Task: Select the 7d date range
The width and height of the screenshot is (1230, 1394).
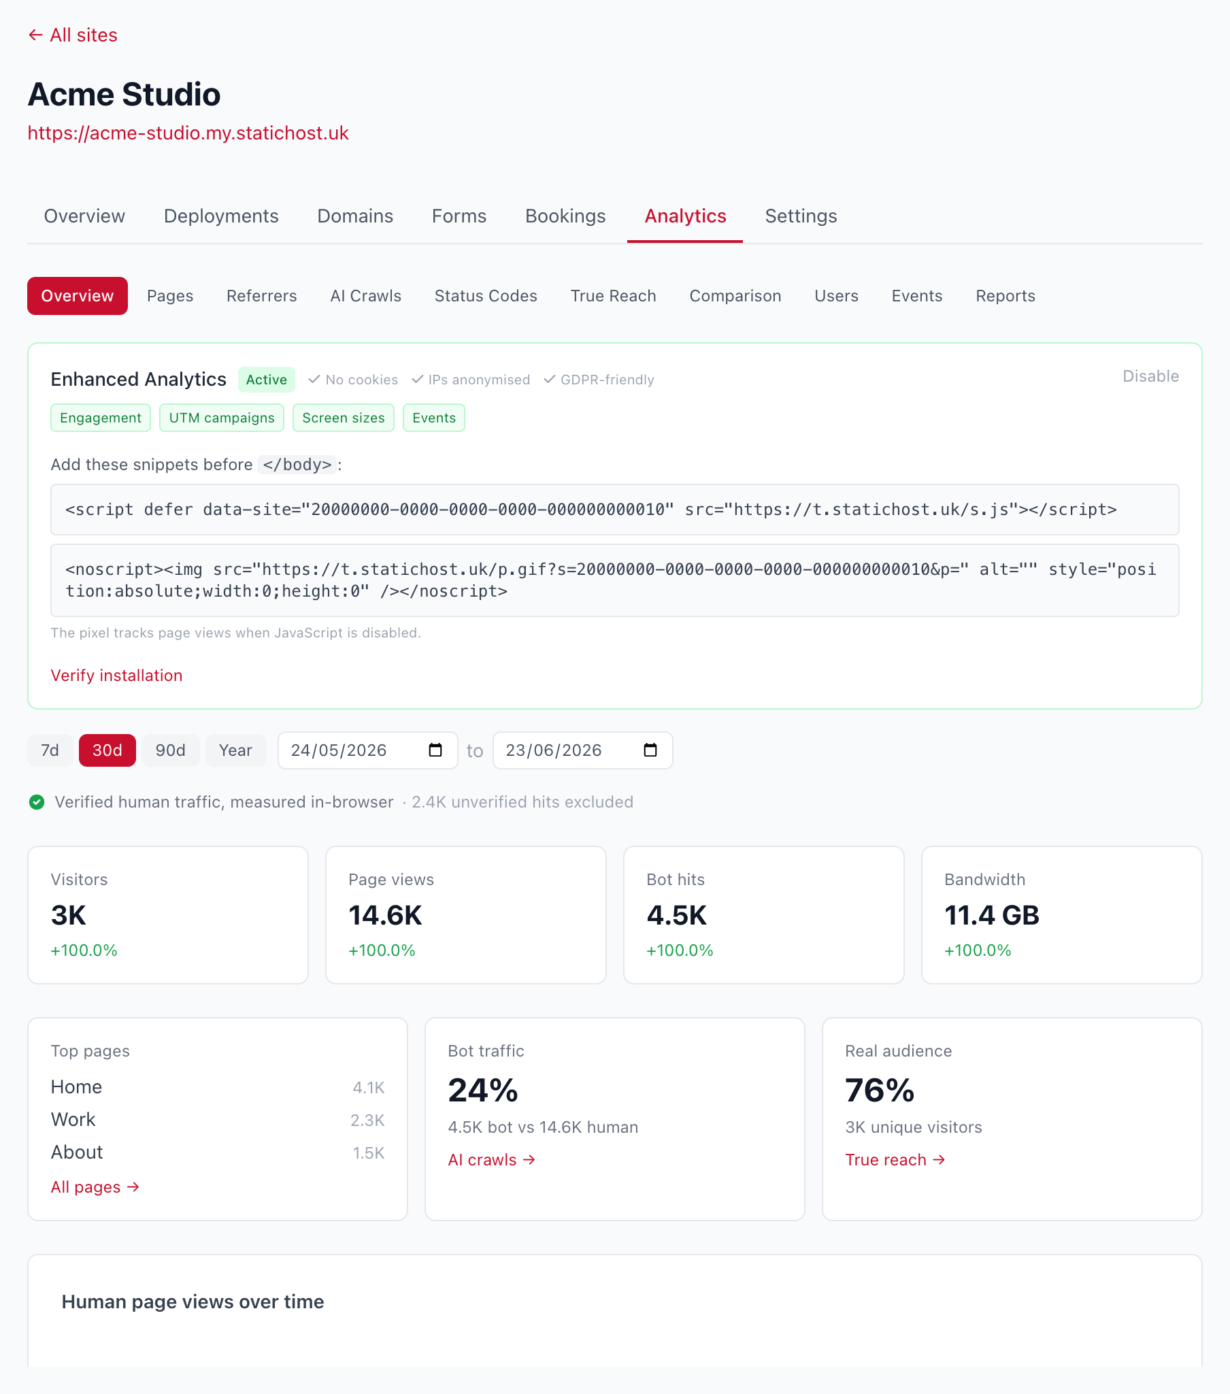Action: click(50, 750)
